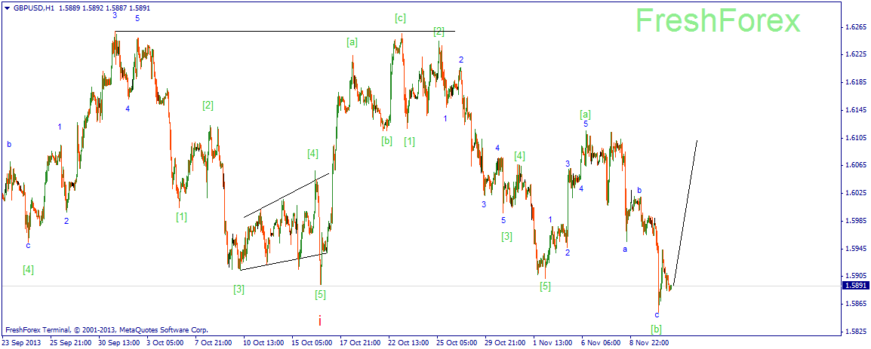Click the 1.5905 price axis label
The height and width of the screenshot is (349, 871).
pos(855,276)
